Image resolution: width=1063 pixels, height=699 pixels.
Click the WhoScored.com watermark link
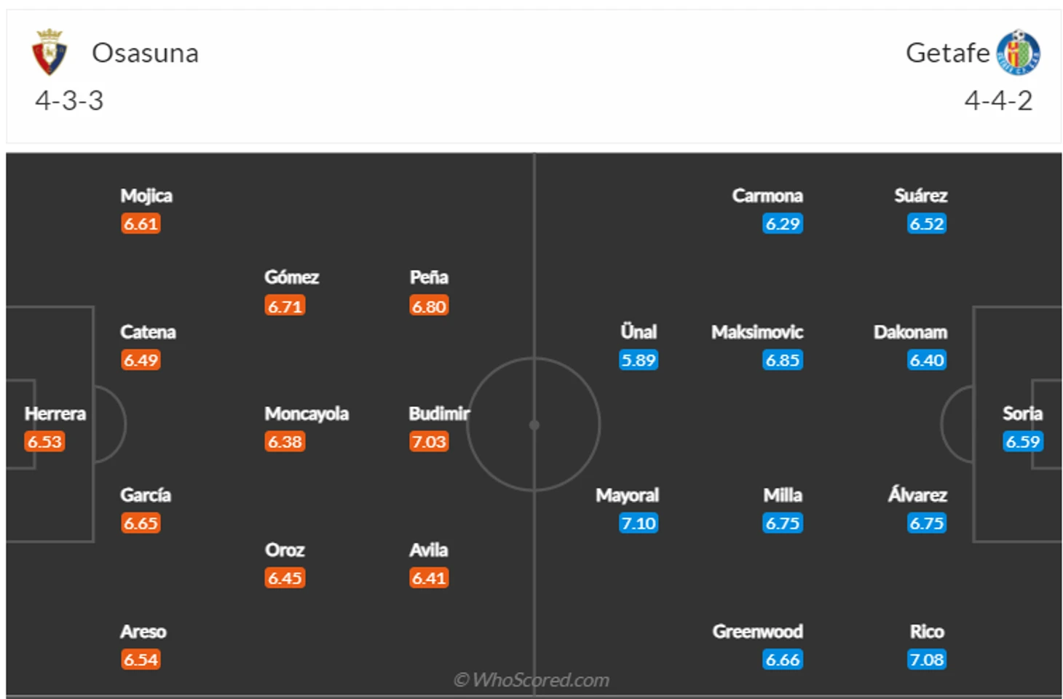coord(531,679)
